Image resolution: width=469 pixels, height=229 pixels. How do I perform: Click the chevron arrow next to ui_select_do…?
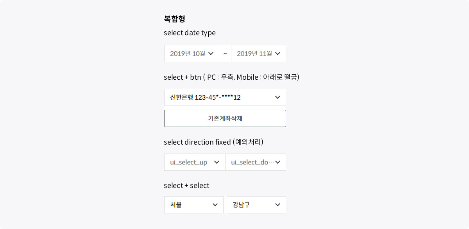(278, 162)
